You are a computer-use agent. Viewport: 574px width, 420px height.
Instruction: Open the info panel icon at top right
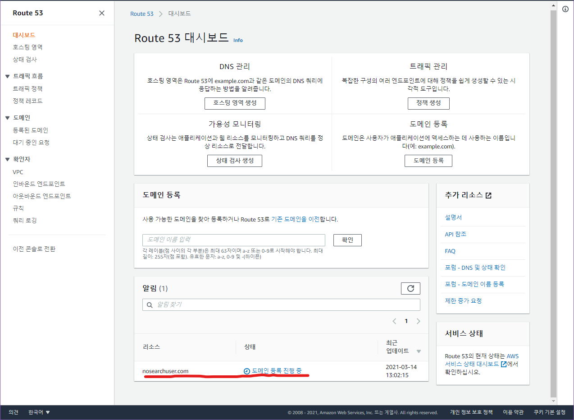coord(565,9)
